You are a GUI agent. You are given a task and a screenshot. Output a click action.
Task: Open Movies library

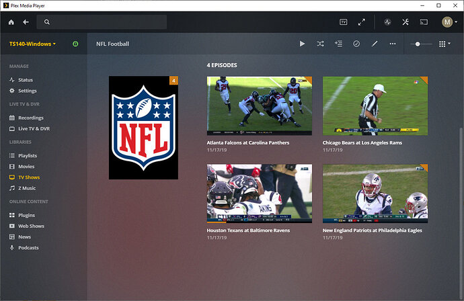tap(26, 167)
